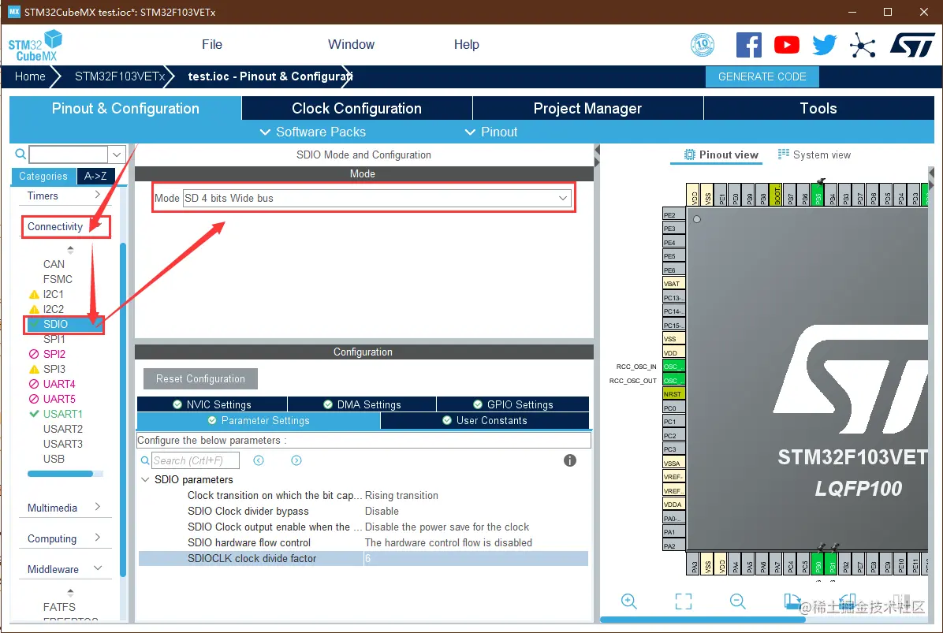Image resolution: width=943 pixels, height=633 pixels.
Task: Go to previous parameter search result
Action: 259,460
